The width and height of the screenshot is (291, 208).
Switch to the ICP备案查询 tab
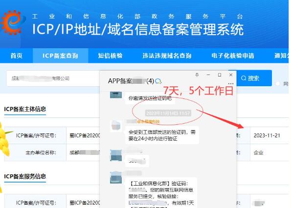pyautogui.click(x=60, y=56)
